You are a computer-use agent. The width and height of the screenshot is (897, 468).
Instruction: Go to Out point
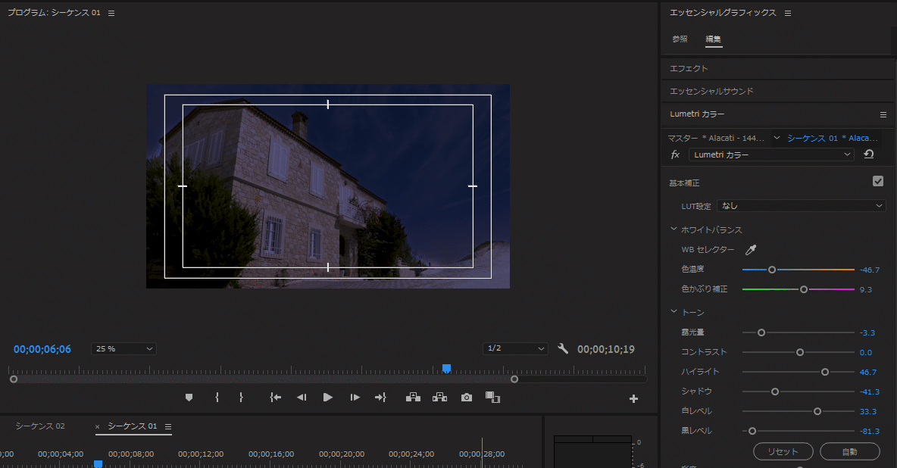pos(380,397)
